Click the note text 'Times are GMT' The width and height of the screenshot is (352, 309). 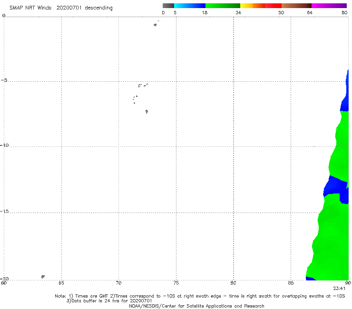click(x=93, y=296)
